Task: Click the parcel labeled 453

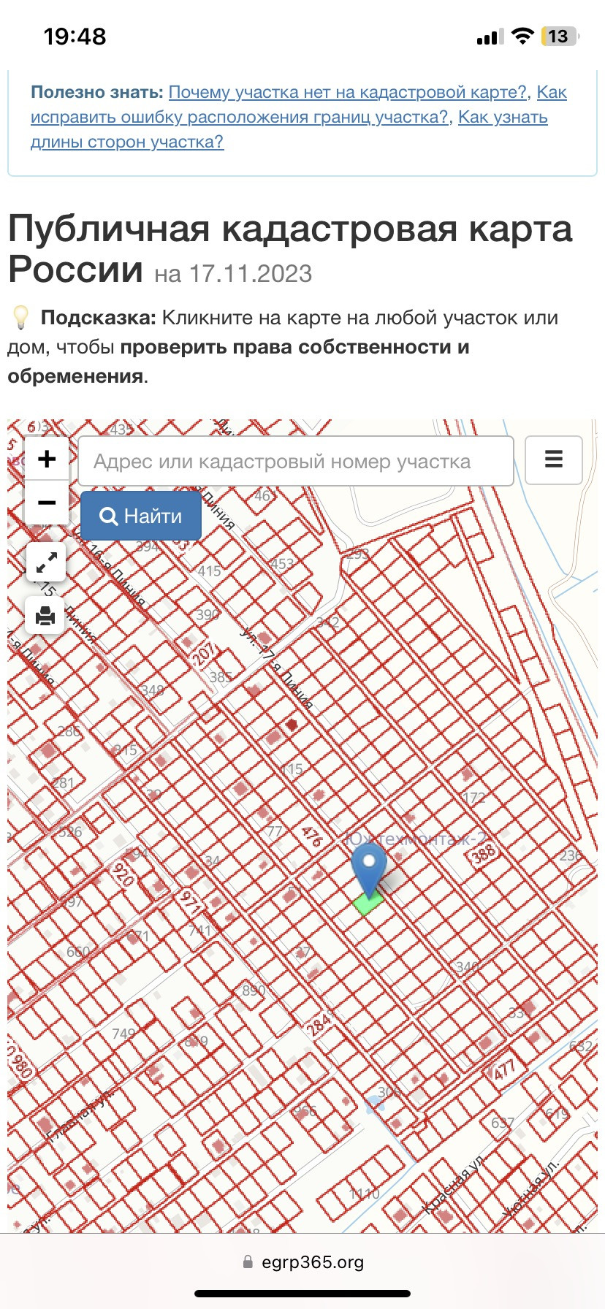Action: pos(282,563)
